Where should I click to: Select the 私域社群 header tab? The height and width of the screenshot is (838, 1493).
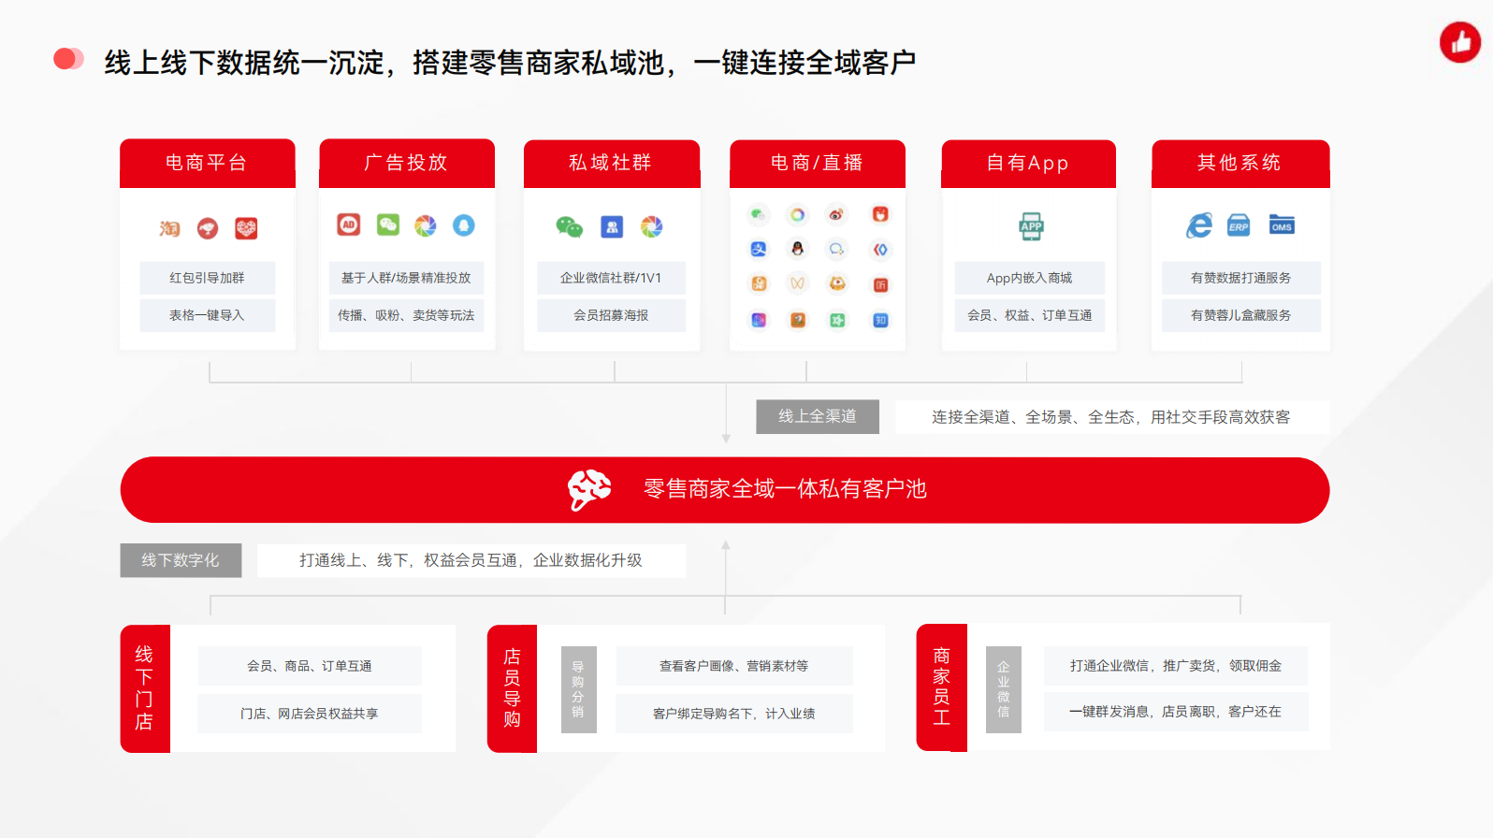coord(611,163)
